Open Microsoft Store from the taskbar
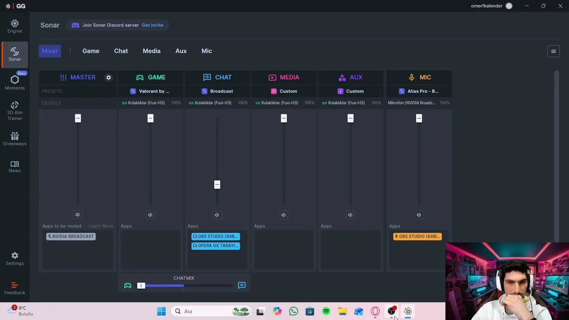569x320 pixels. pyautogui.click(x=310, y=312)
